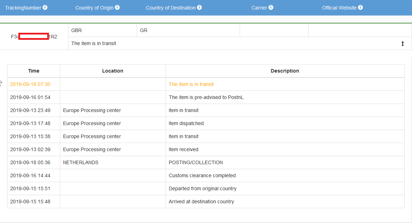Viewport: 412px width, 223px height.
Task: Click info icon next to TrackingNumber
Action: click(x=45, y=7)
